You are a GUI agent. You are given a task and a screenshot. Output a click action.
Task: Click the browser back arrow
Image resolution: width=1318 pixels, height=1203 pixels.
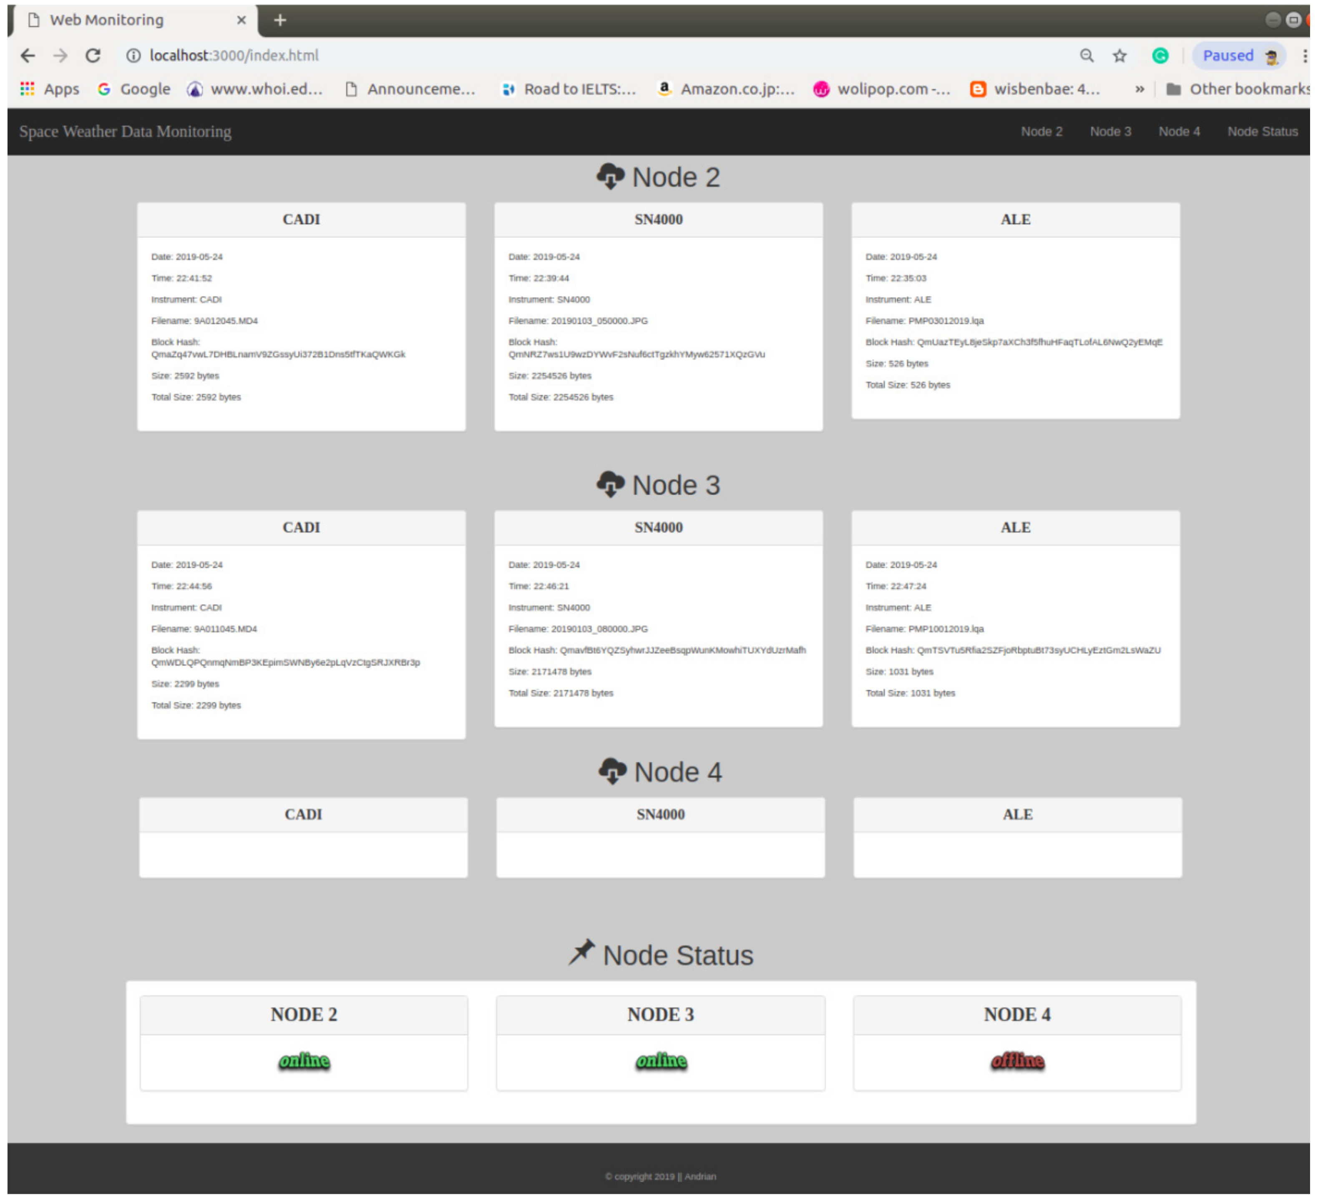[x=28, y=55]
